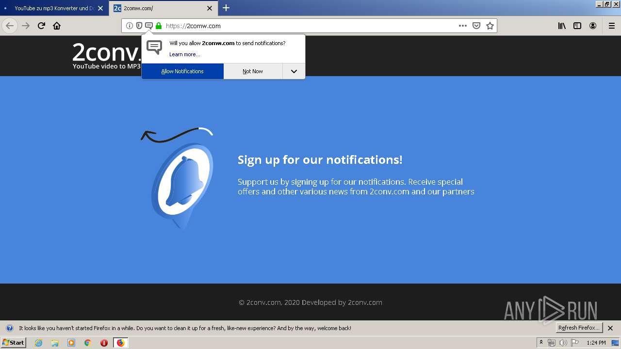The height and width of the screenshot is (349, 621).
Task: Open Firefox hamburger menu
Action: coord(611,26)
